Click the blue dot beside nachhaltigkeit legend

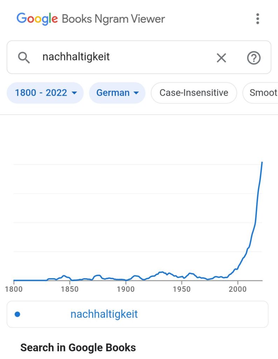(x=18, y=314)
